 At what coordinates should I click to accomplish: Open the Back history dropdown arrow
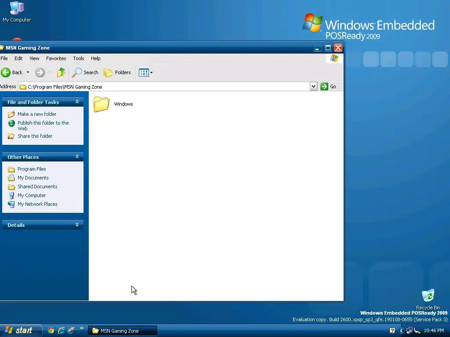click(x=28, y=72)
